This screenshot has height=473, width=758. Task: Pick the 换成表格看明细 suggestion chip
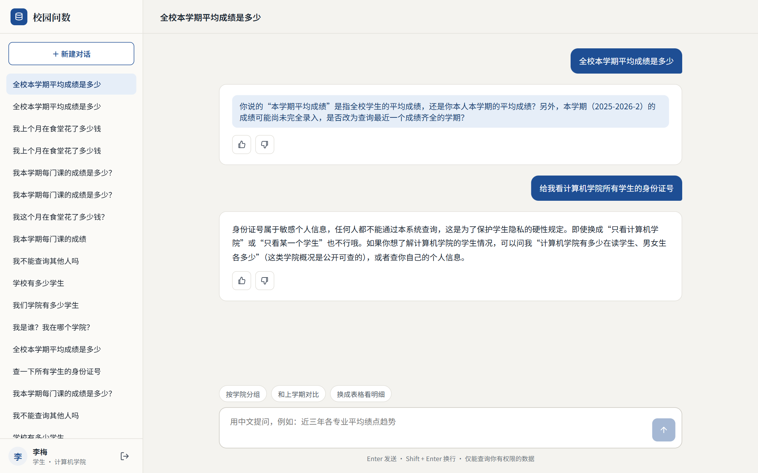361,394
